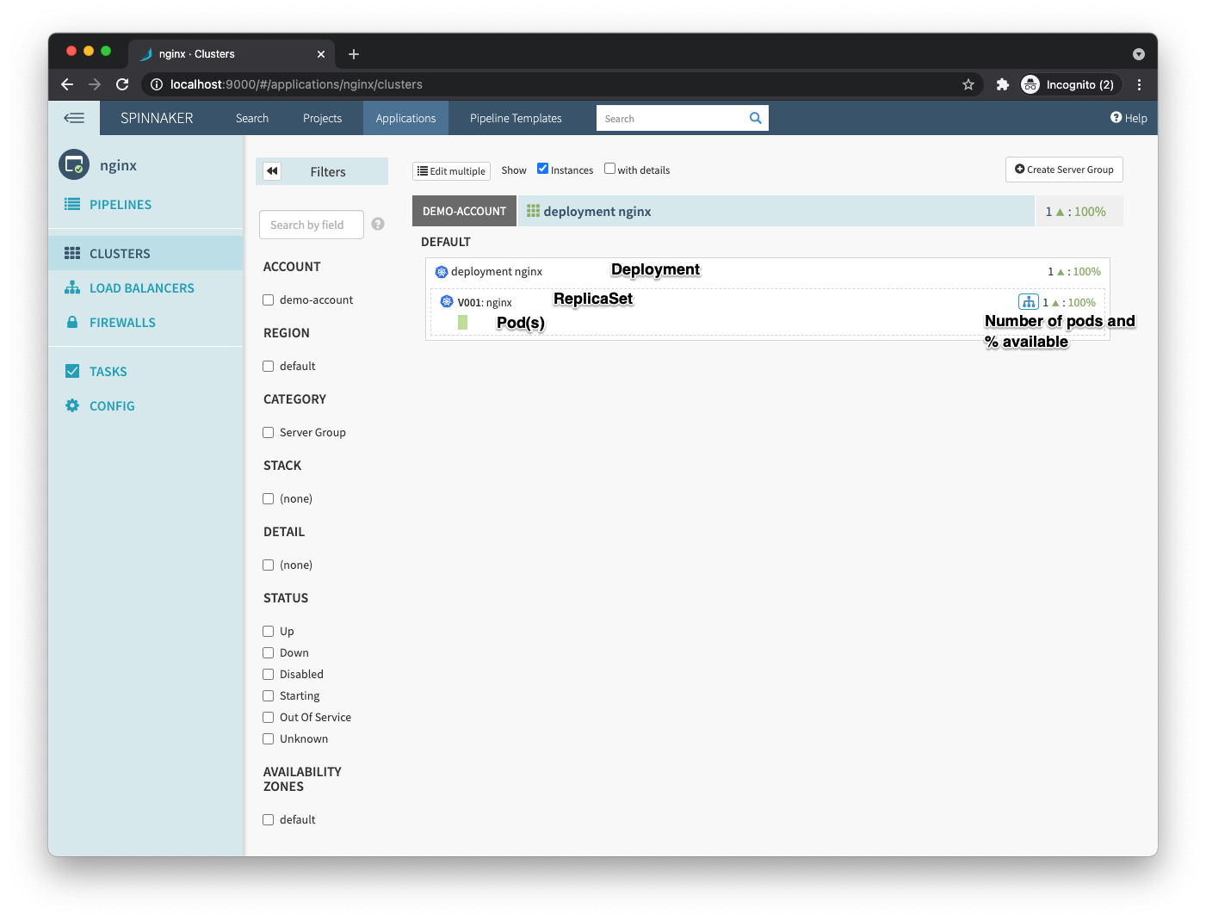Screen dimensions: 1206x920
Task: Enable the 'with details' checkbox
Action: coord(609,169)
